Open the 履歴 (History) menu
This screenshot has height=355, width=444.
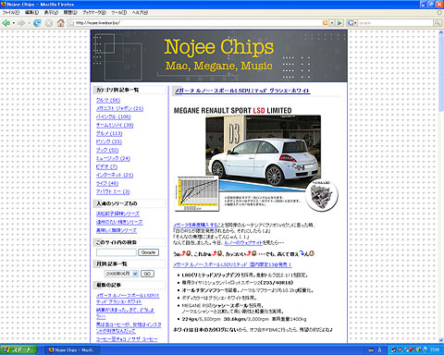tap(70, 12)
